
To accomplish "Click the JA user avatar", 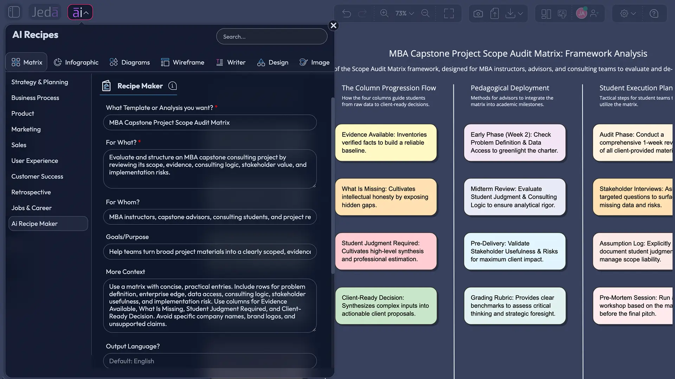I will click(x=581, y=13).
